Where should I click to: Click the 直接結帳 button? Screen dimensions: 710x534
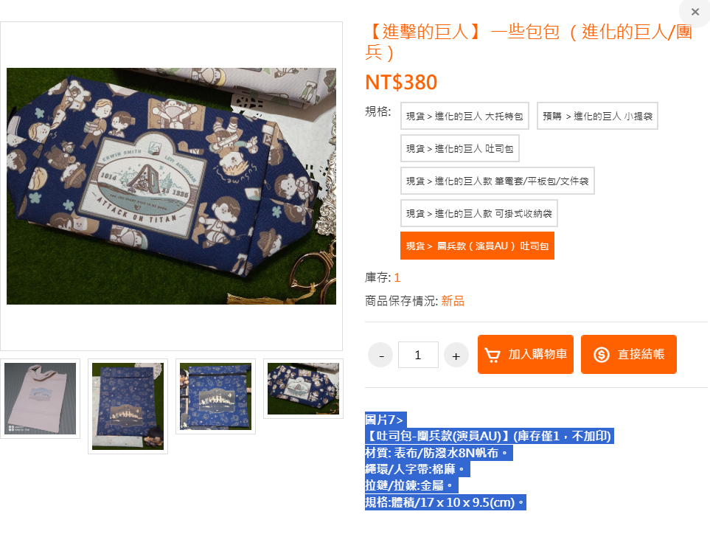pos(628,355)
